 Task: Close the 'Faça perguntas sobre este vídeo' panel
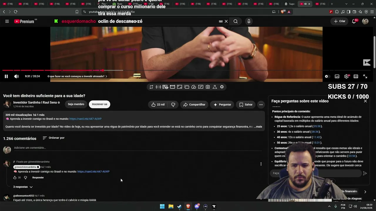(x=365, y=101)
